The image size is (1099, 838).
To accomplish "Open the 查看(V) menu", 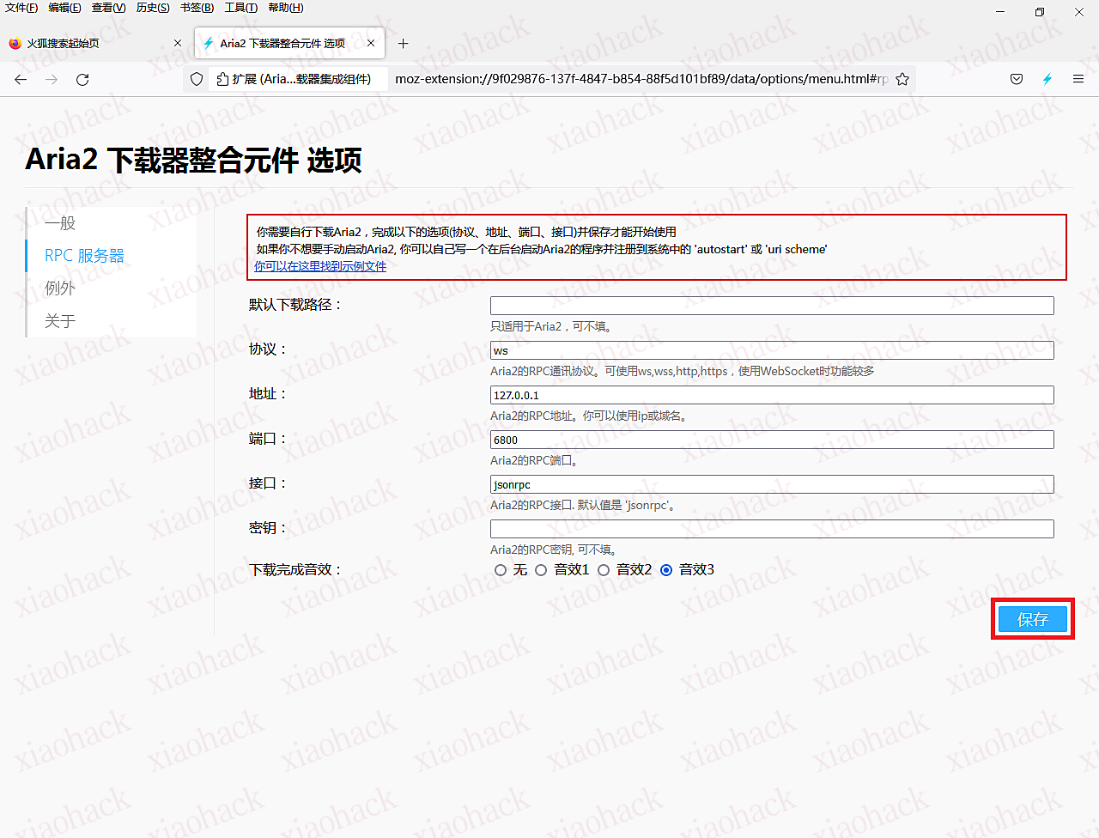I will click(108, 8).
